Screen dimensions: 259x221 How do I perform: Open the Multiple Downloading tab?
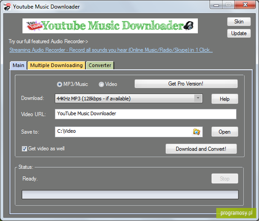[56, 65]
